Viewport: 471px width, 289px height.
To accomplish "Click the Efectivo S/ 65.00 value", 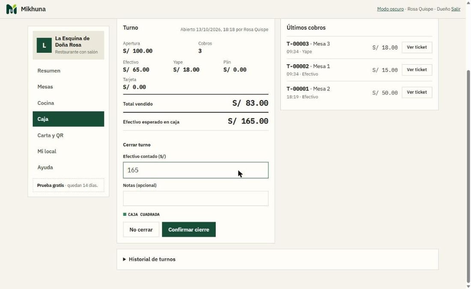I will [136, 70].
